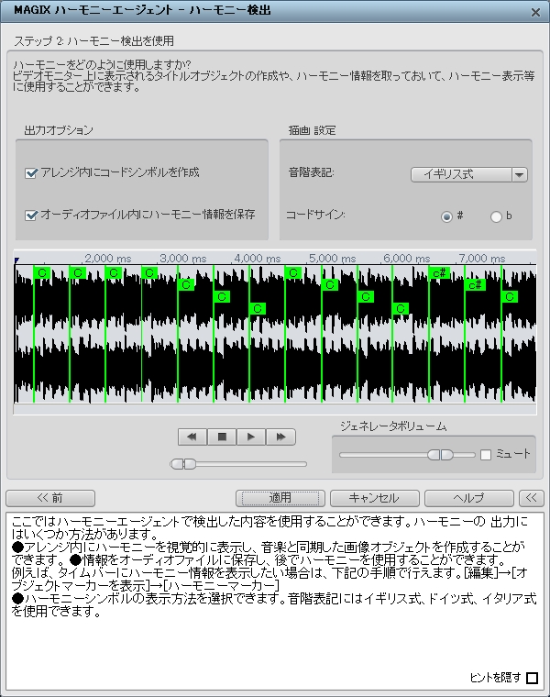Close the dialog with X button

[535, 13]
